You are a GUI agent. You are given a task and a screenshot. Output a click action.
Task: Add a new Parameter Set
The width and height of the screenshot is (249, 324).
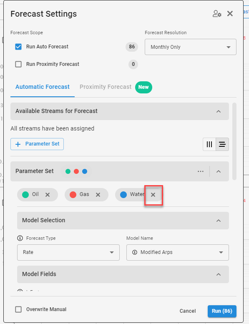click(37, 144)
